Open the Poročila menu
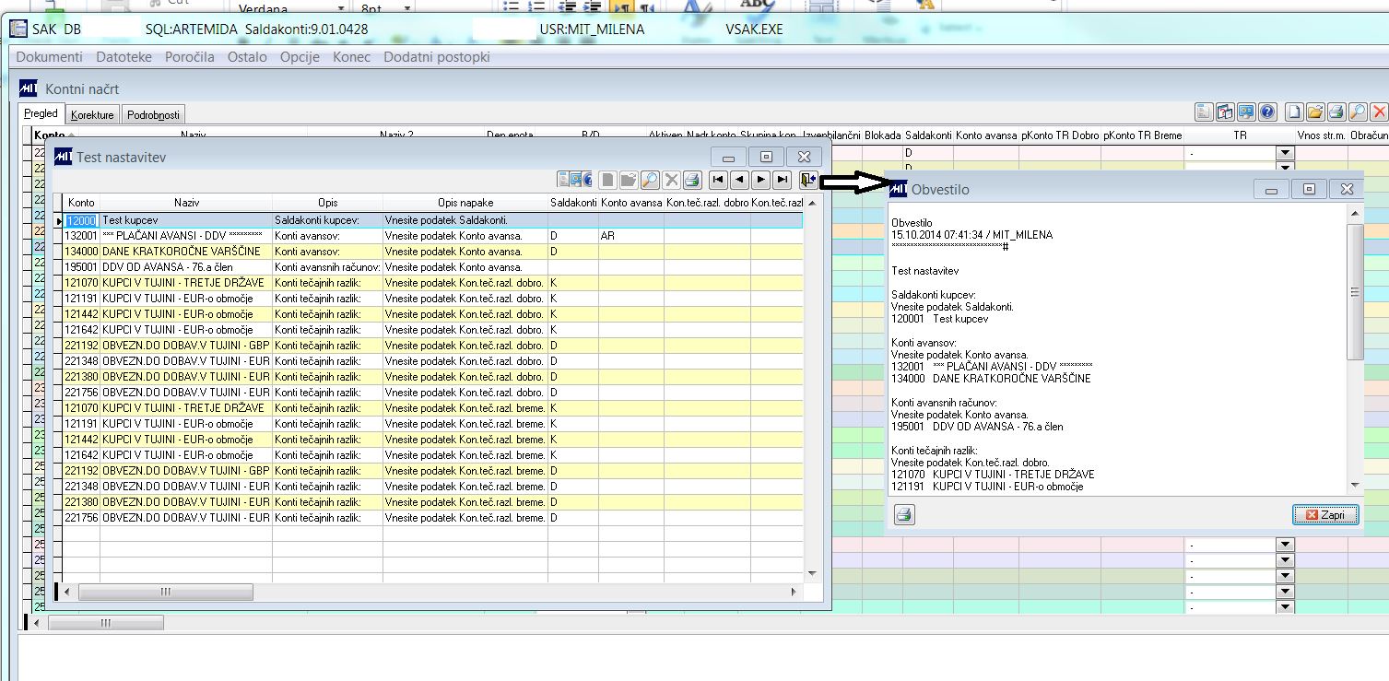The width and height of the screenshot is (1389, 681). [x=190, y=57]
